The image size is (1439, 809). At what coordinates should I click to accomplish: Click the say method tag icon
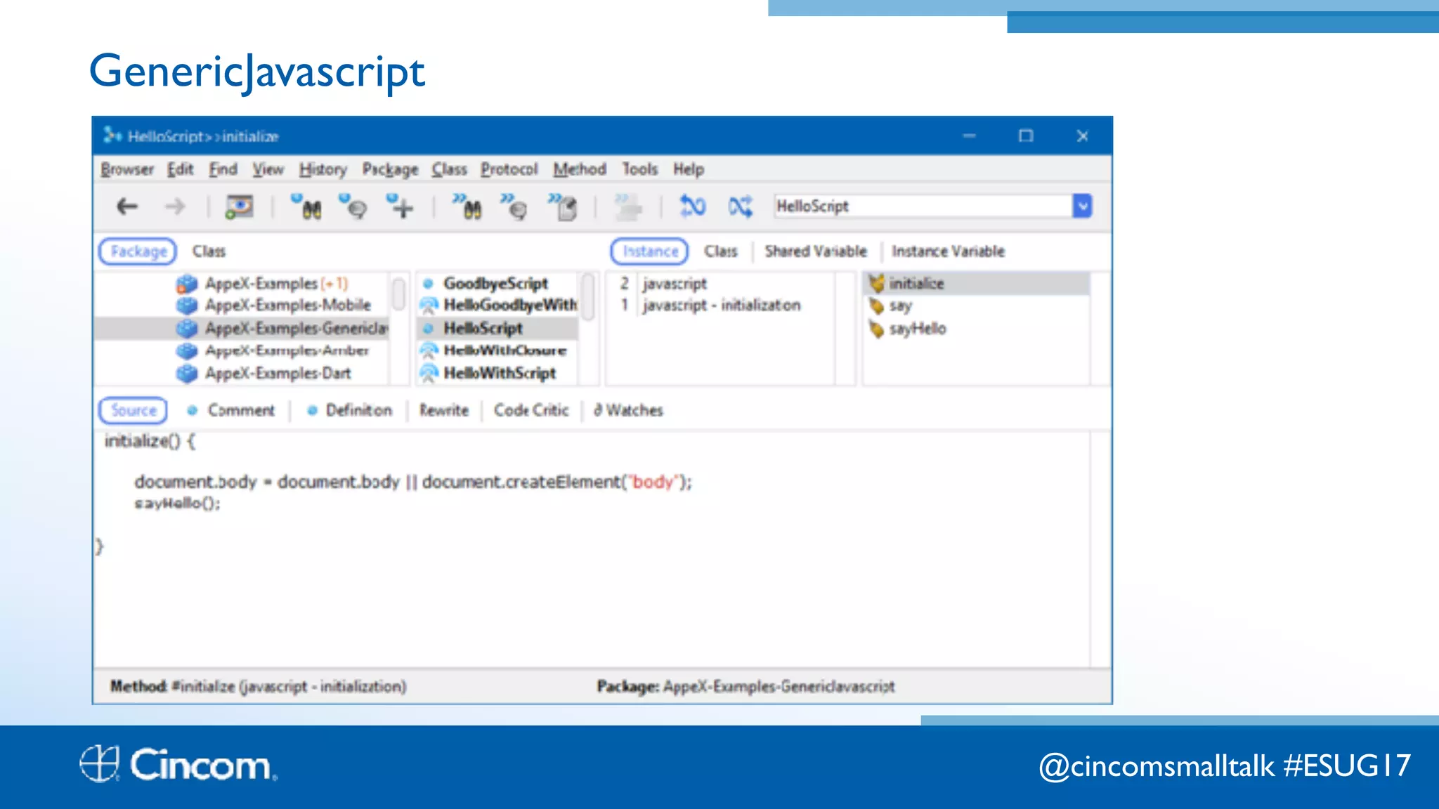tap(876, 306)
